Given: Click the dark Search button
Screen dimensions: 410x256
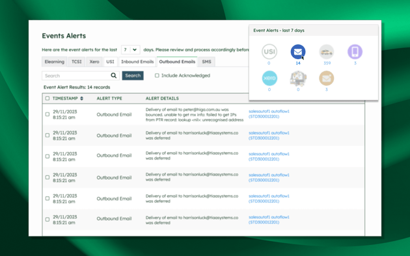Looking at the screenshot, I should 133,75.
